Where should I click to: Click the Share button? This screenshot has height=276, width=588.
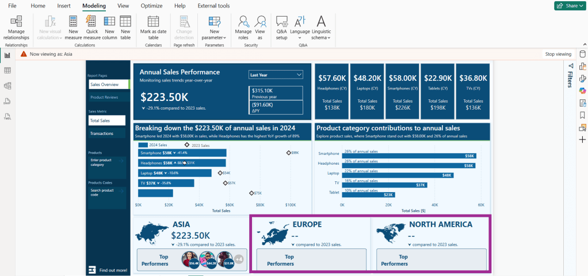click(x=568, y=6)
